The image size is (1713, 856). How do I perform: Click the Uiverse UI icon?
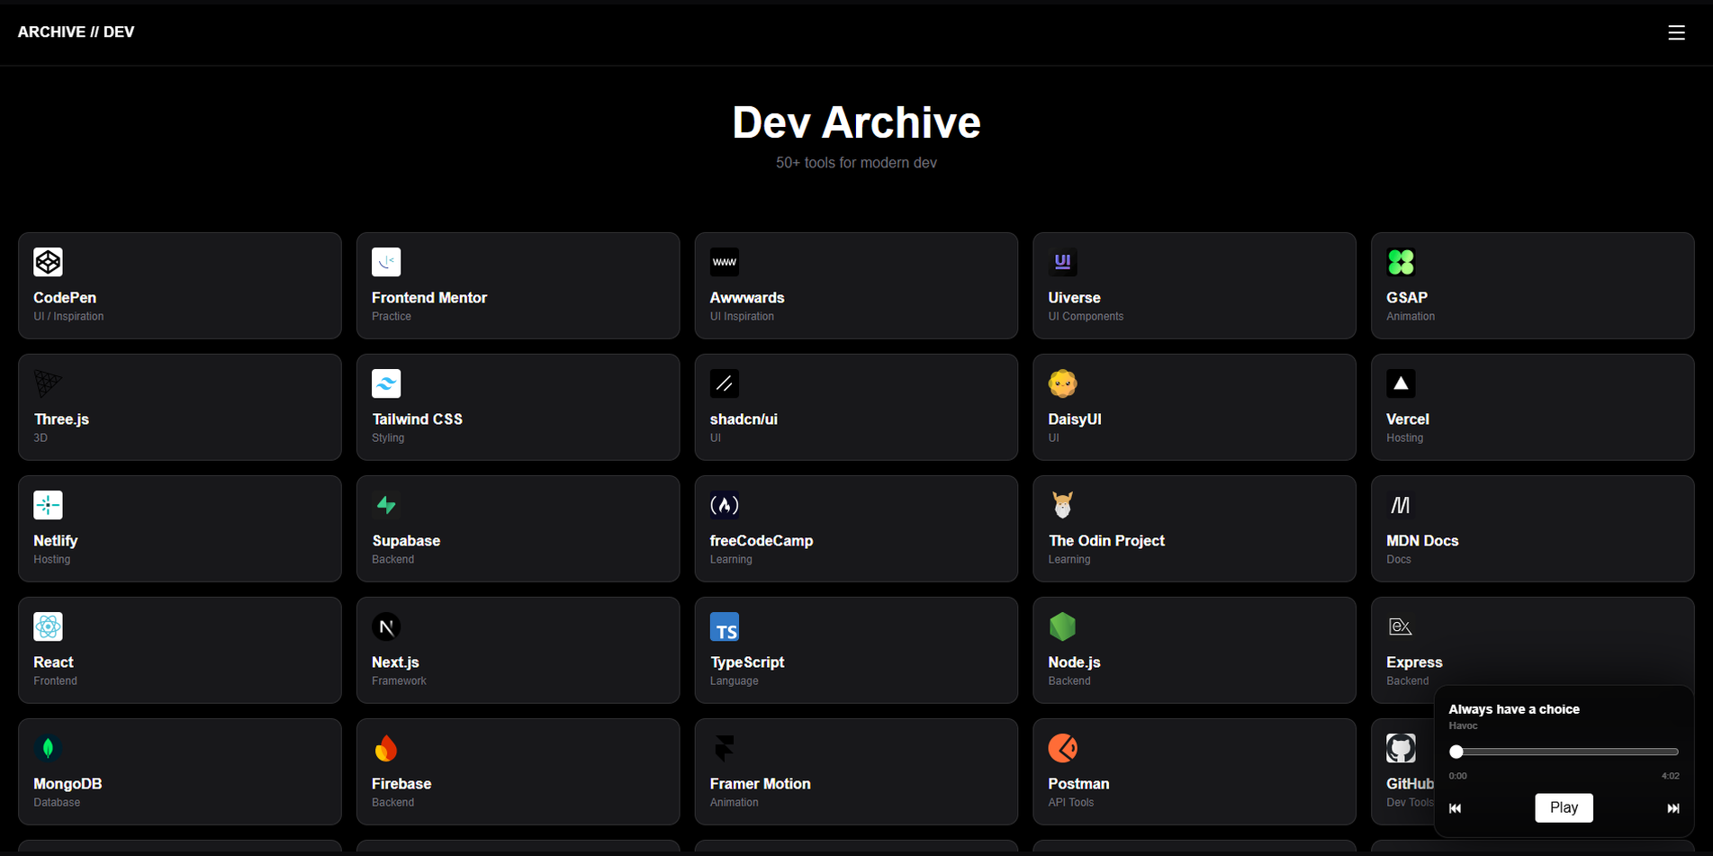tap(1062, 262)
